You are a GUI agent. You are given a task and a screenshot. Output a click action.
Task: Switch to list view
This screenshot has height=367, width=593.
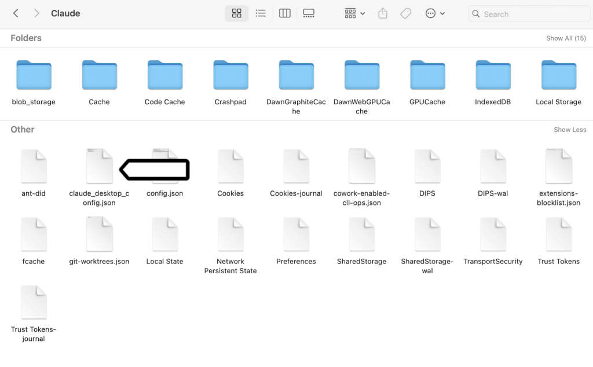pyautogui.click(x=261, y=14)
